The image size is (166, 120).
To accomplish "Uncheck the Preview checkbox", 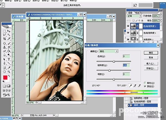I will point(145,86).
